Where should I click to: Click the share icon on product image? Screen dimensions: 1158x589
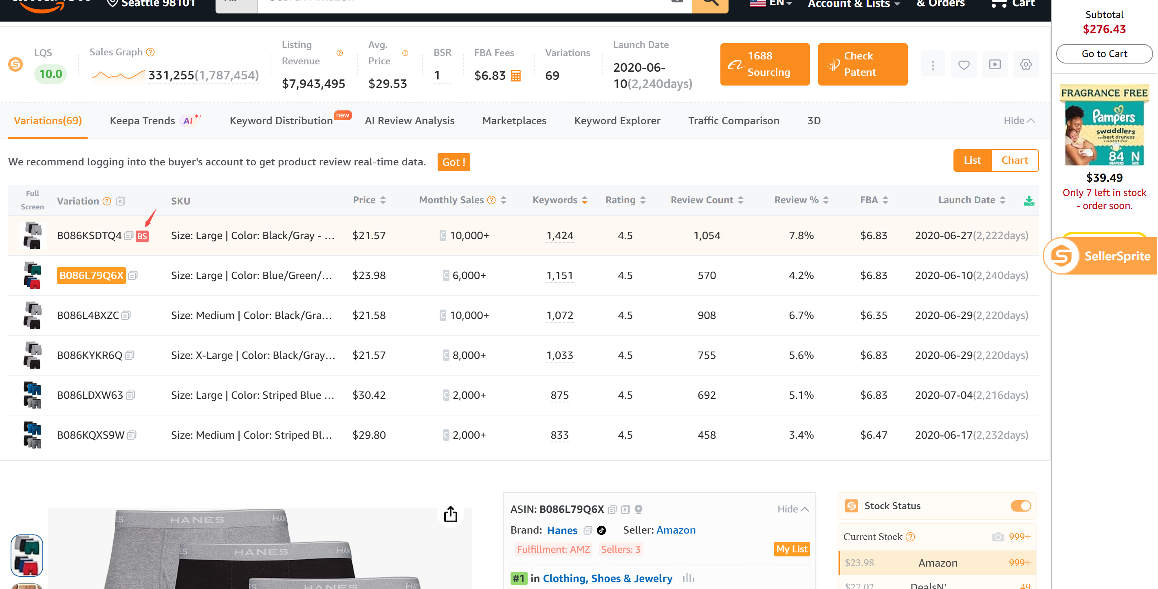point(450,514)
